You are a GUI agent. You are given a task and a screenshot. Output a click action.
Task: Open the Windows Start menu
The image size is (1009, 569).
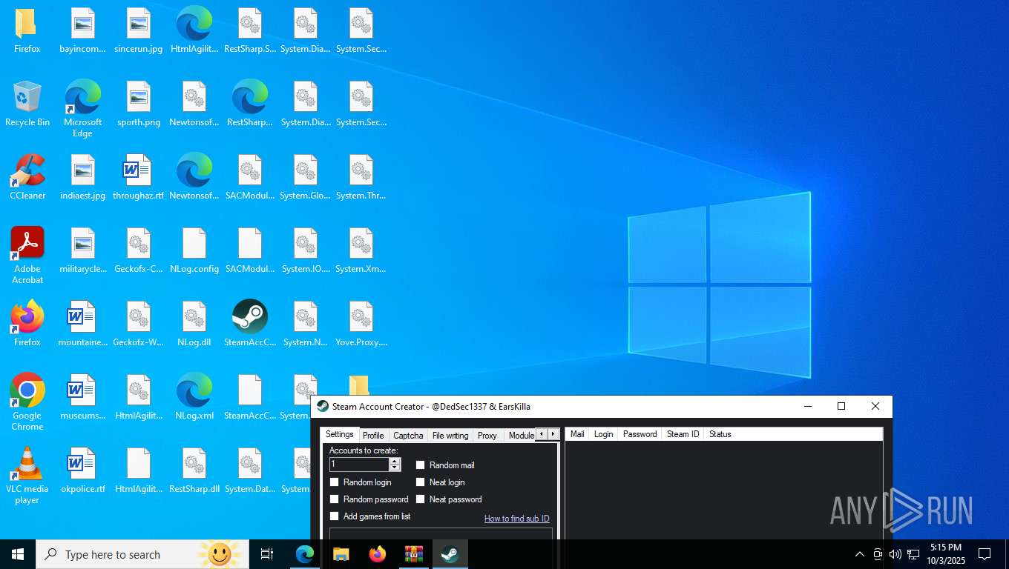[x=18, y=554]
